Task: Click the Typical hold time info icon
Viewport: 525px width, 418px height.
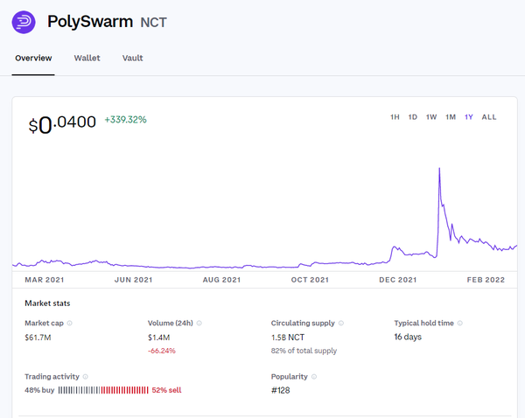Action: coord(461,324)
